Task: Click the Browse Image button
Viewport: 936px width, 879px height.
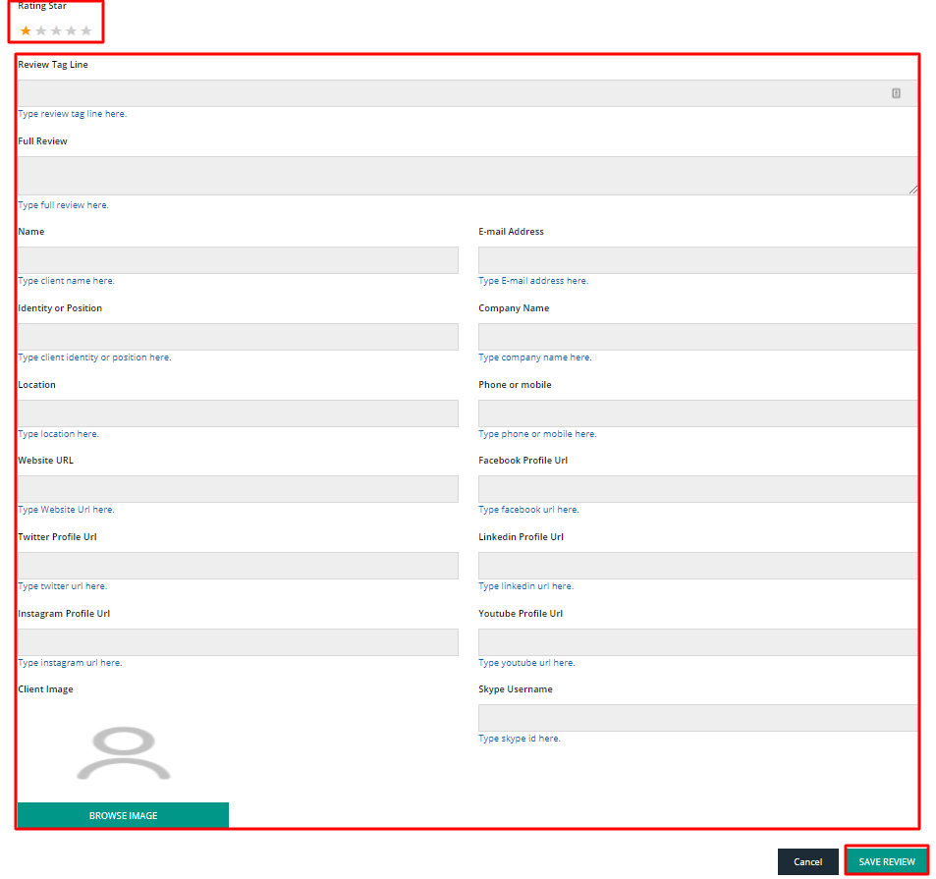Action: (x=123, y=815)
